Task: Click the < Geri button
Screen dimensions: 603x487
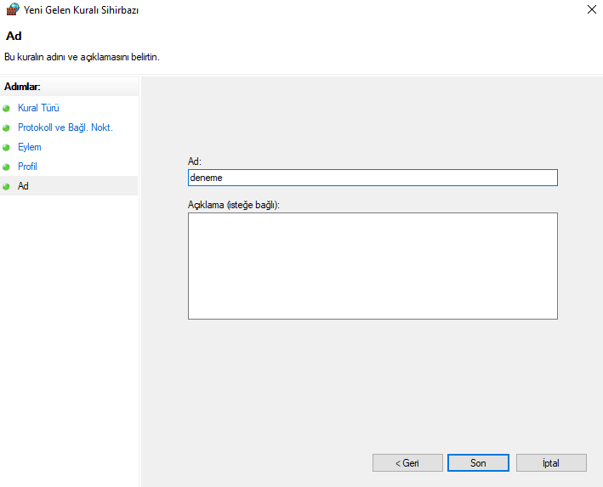Action: point(407,463)
